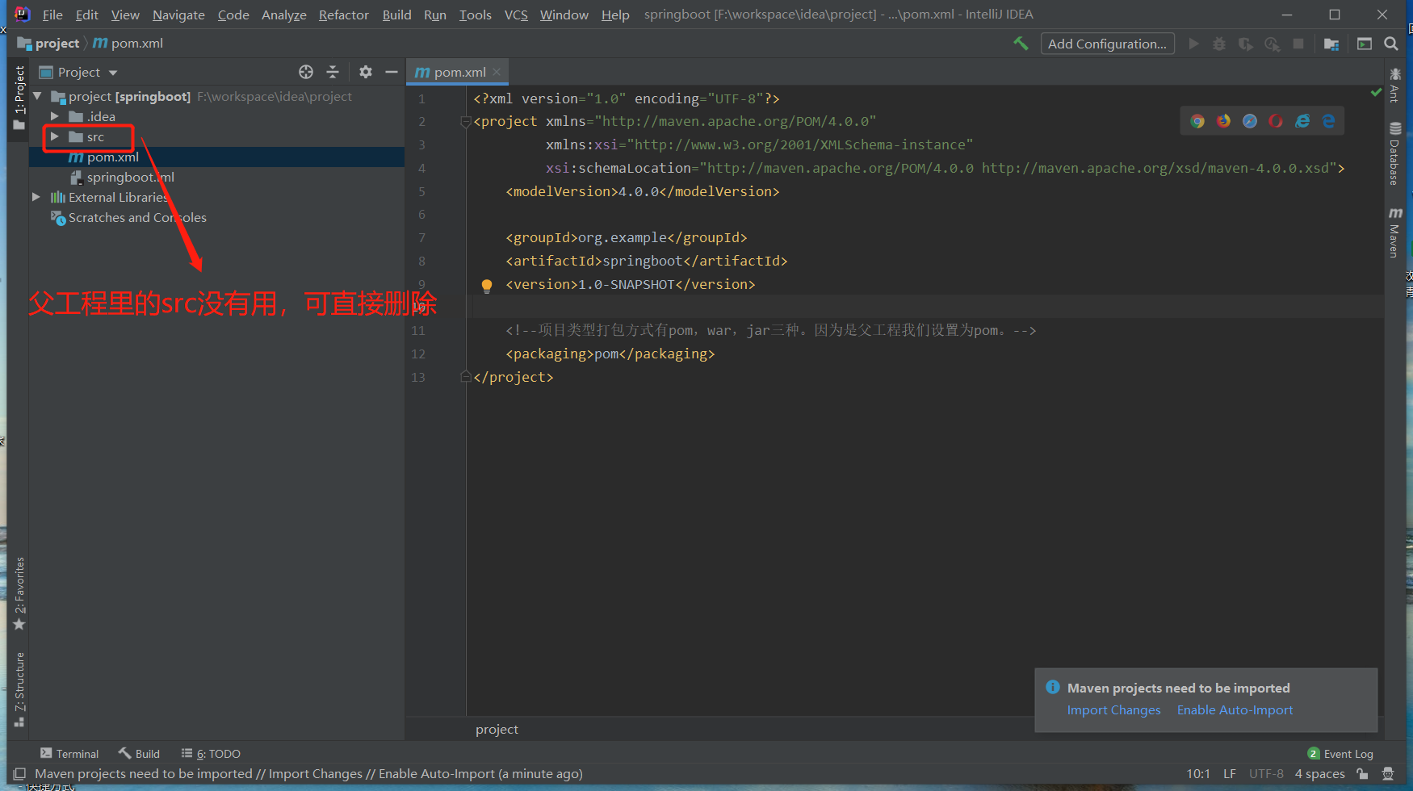Click fold marker at closing project tag
The width and height of the screenshot is (1413, 791).
(465, 377)
